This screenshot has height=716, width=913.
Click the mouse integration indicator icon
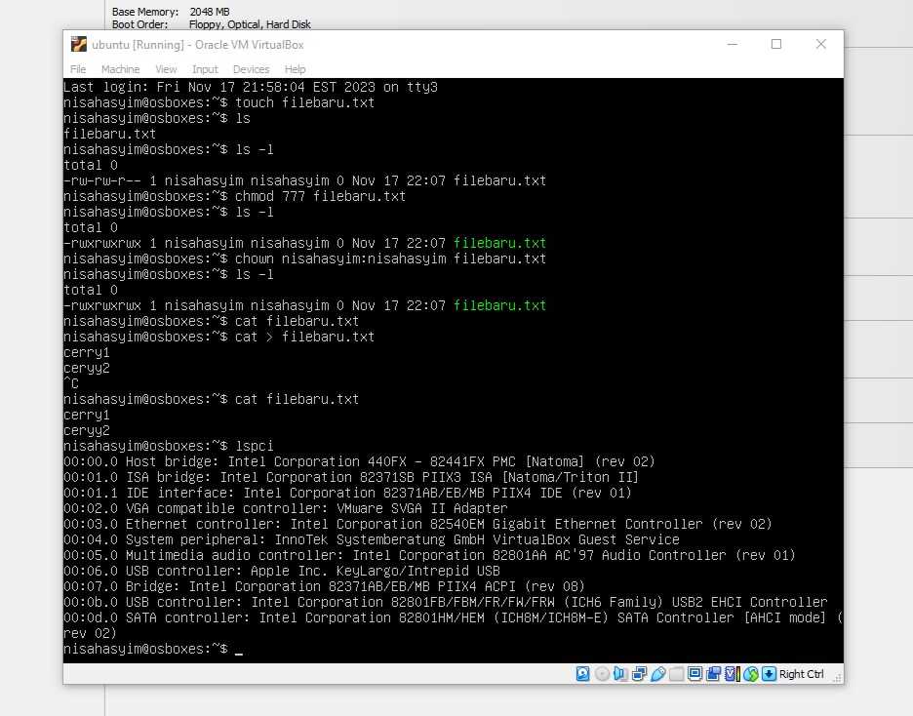click(750, 674)
